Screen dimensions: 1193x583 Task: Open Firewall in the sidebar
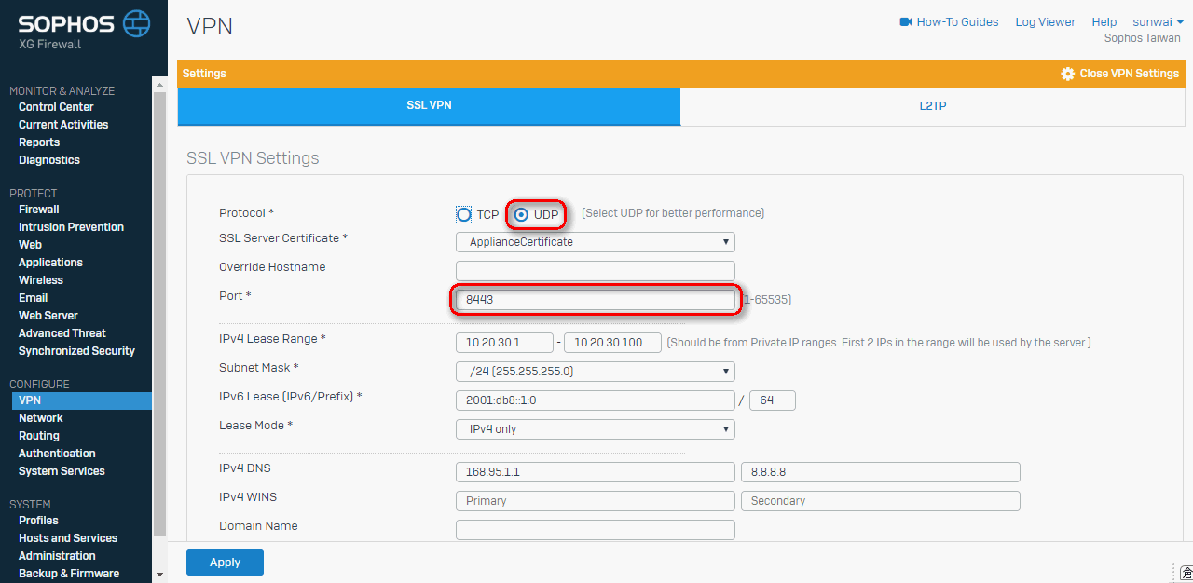click(x=39, y=210)
